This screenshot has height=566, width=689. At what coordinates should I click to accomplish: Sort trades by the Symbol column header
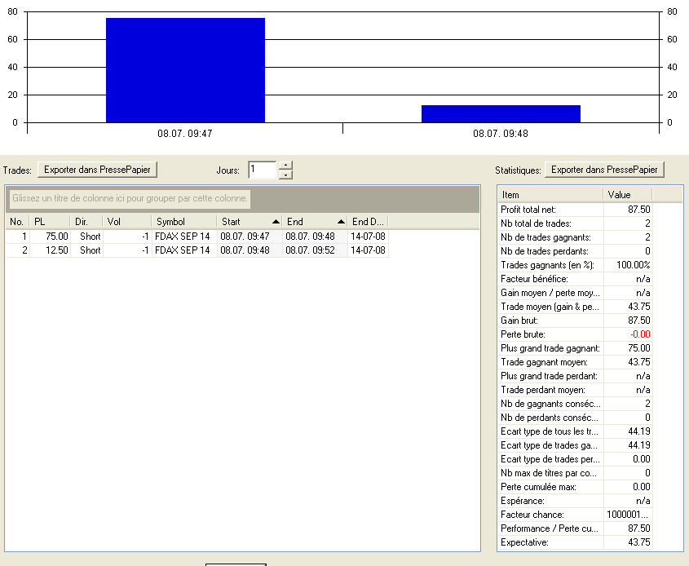[183, 222]
